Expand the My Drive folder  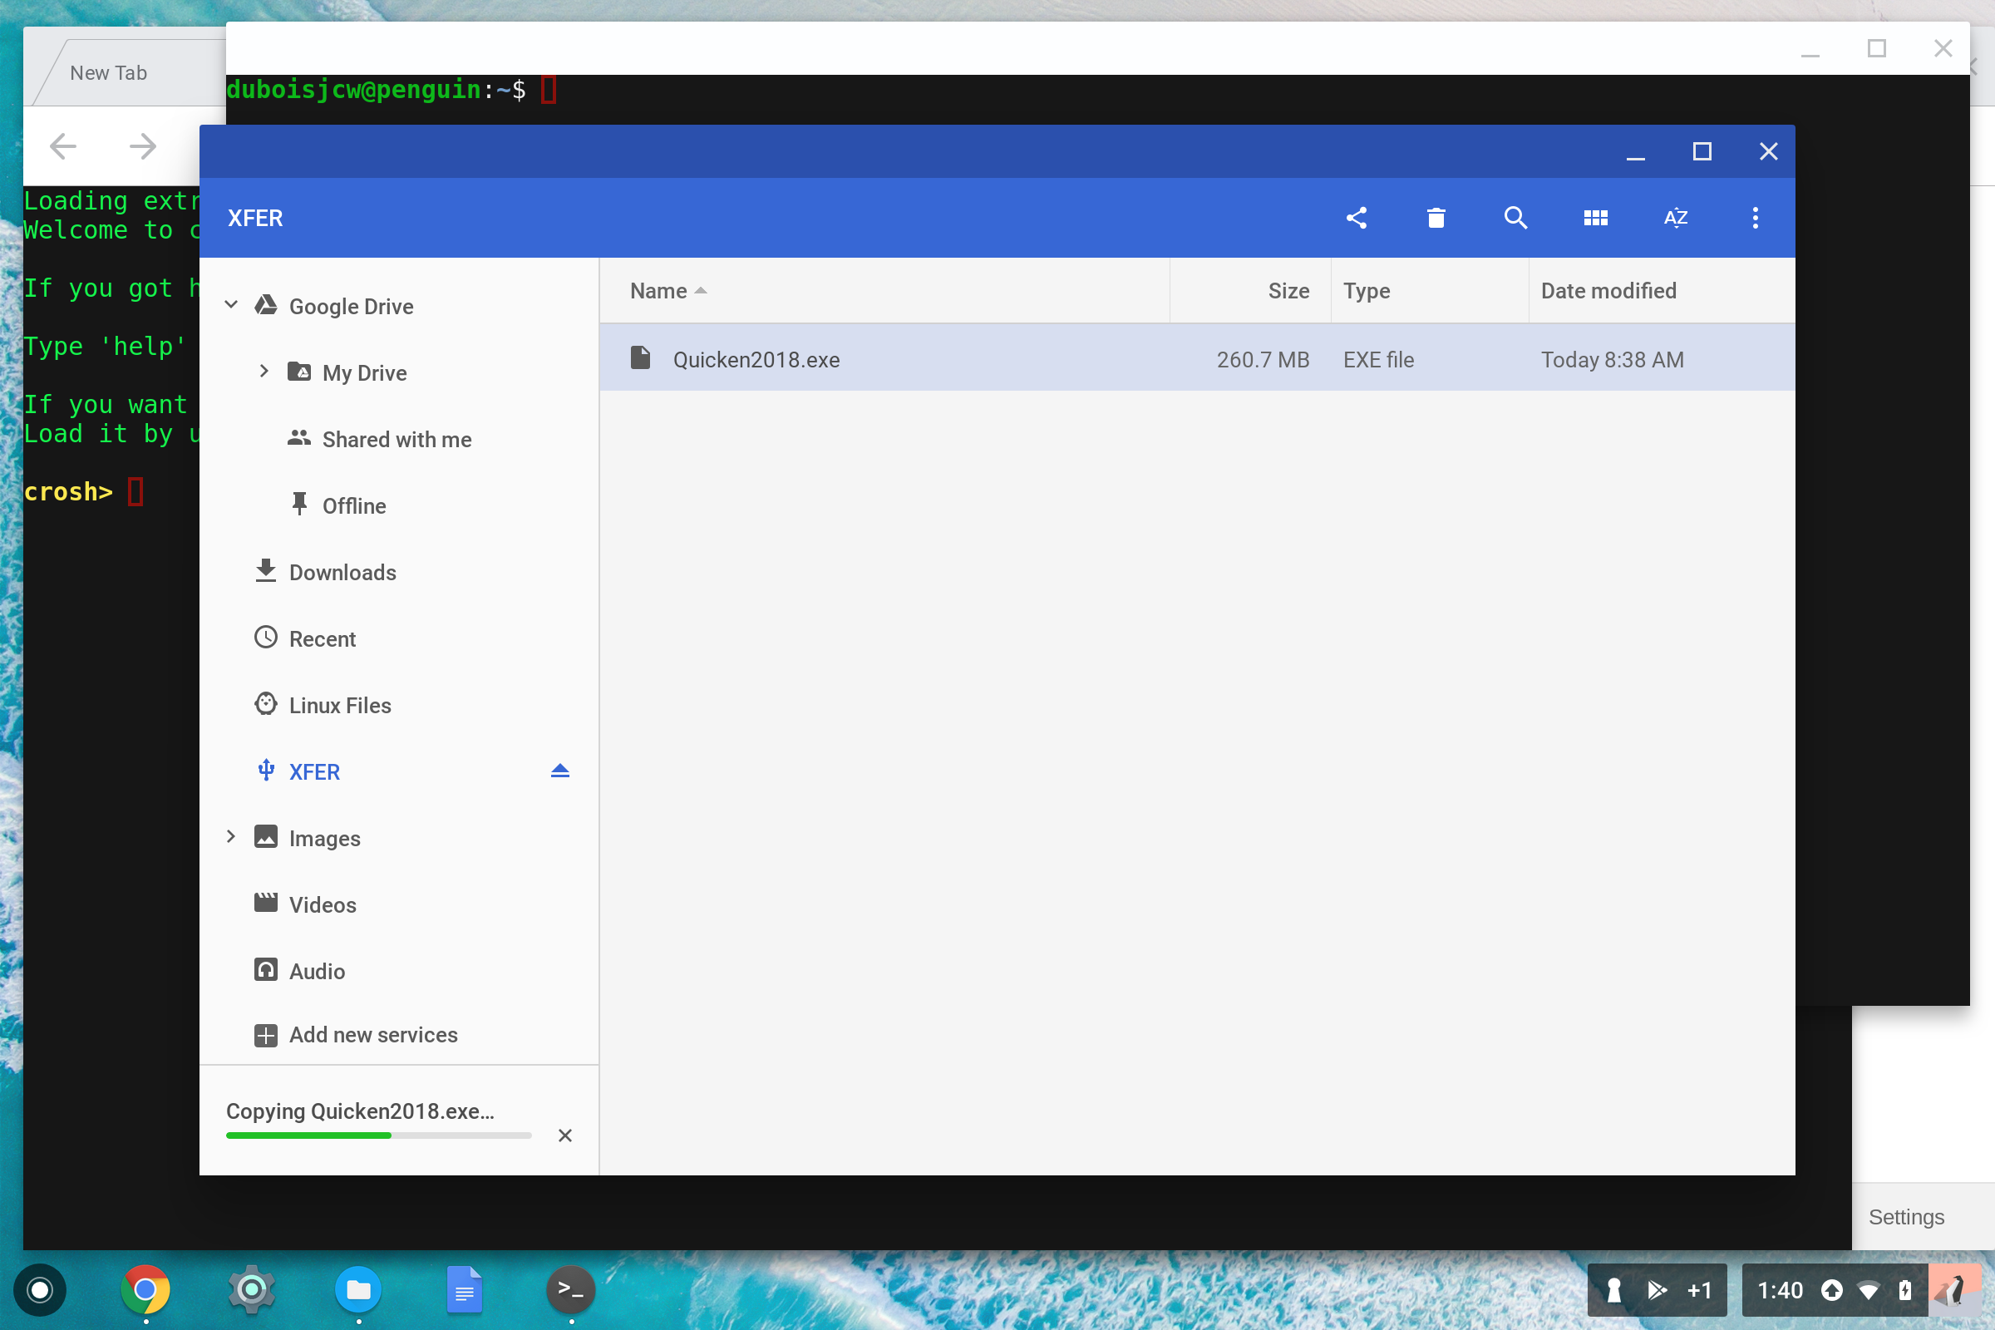(264, 371)
